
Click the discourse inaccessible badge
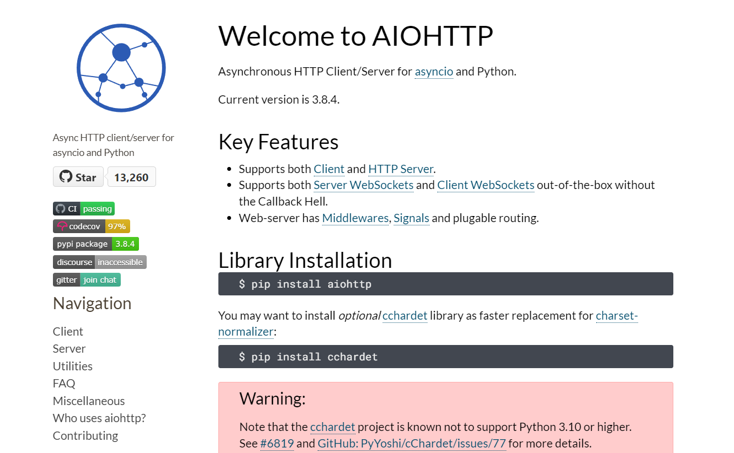pyautogui.click(x=100, y=262)
